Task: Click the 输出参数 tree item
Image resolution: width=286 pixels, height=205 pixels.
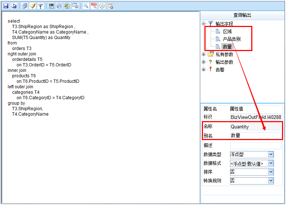Action: point(224,62)
